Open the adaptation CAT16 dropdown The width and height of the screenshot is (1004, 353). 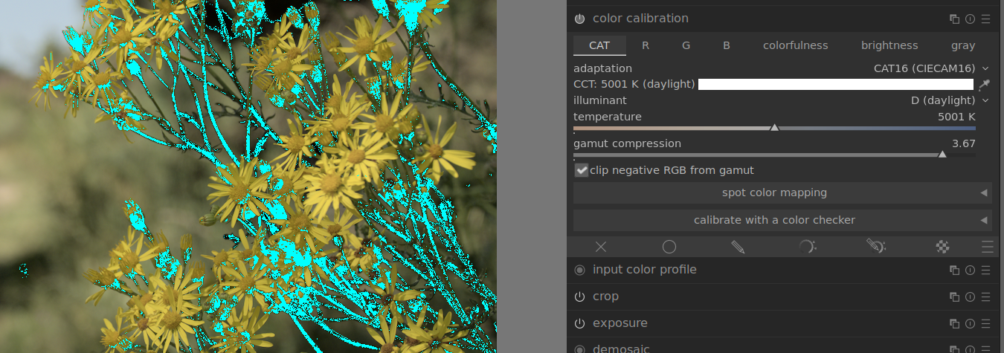(930, 68)
